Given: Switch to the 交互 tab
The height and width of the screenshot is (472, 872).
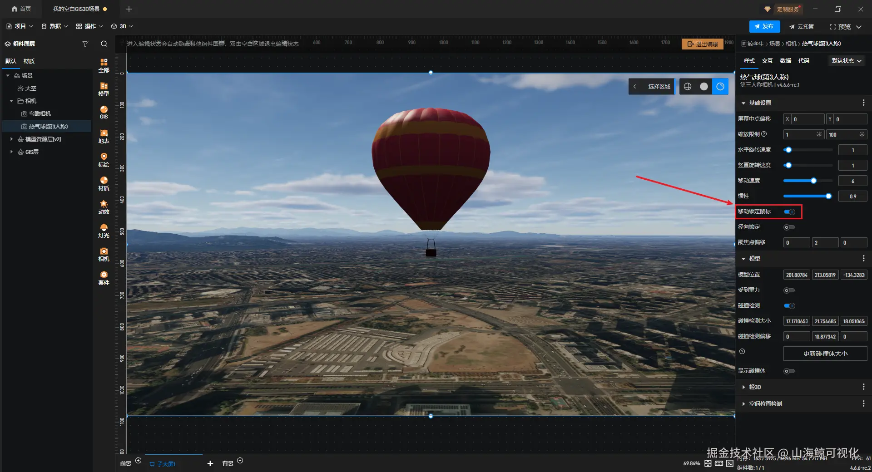Looking at the screenshot, I should click(768, 61).
